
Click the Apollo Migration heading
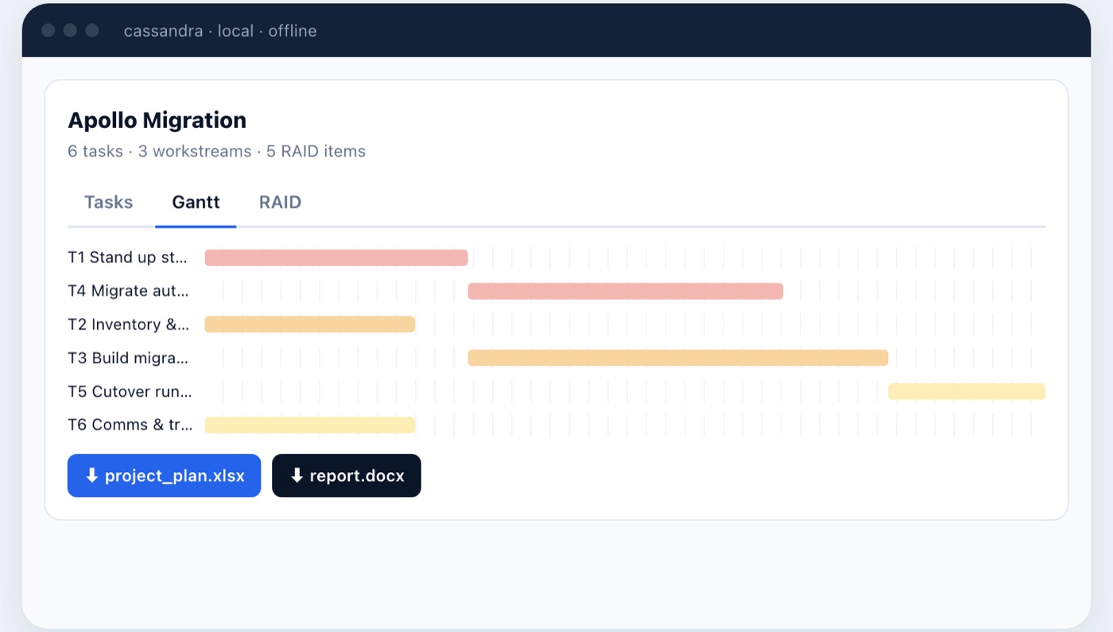coord(157,120)
